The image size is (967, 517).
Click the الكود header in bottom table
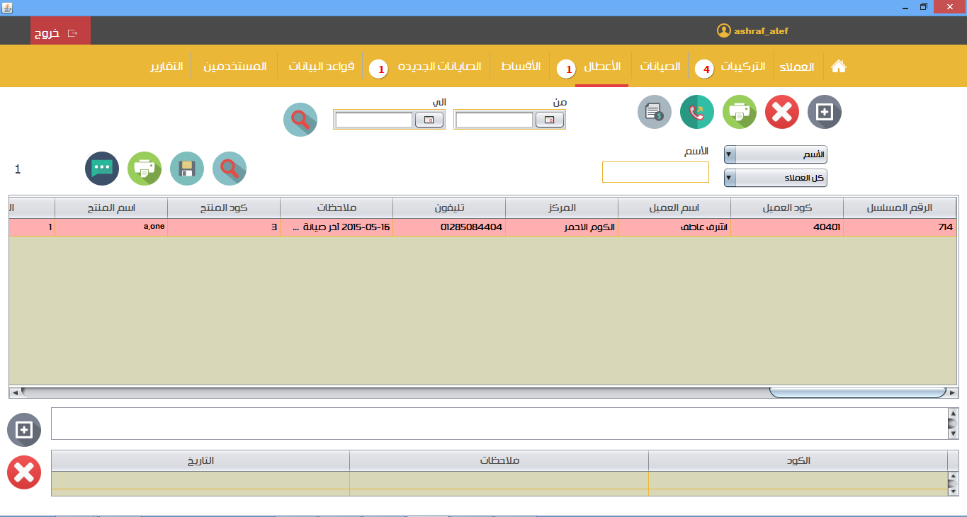pyautogui.click(x=798, y=460)
